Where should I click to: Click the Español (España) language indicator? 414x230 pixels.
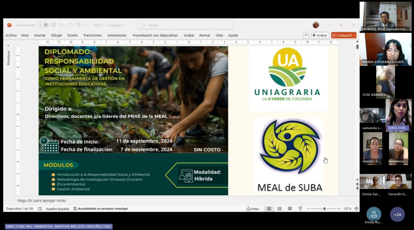coord(57,209)
